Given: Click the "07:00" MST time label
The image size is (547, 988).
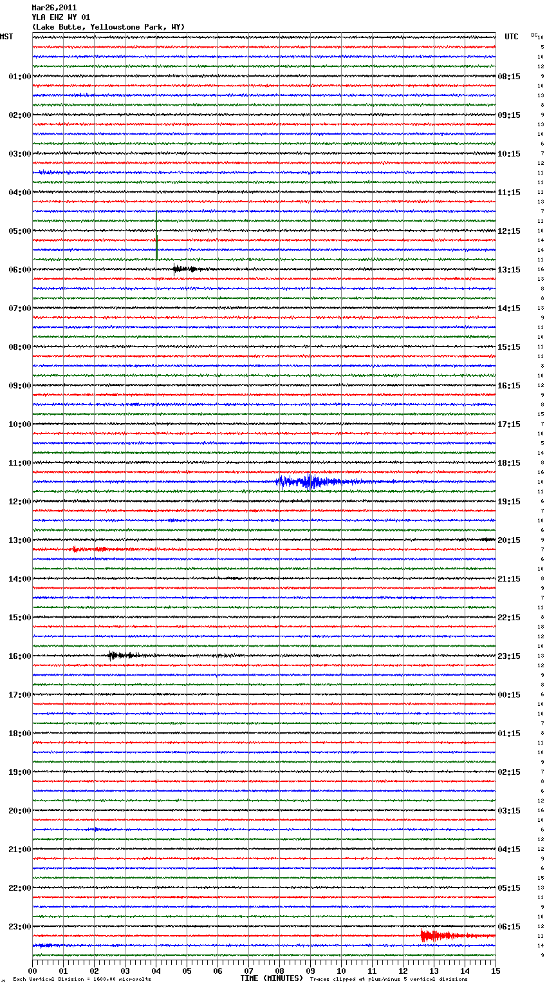Looking at the screenshot, I should [20, 309].
